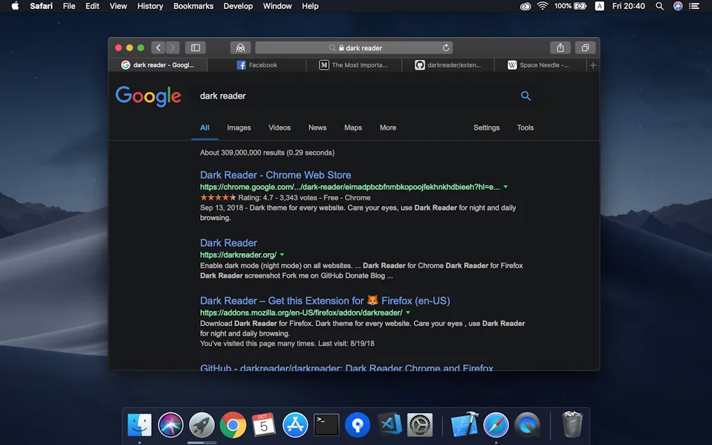This screenshot has height=445, width=712.
Task: Open the Dark Reader - Chrome Web Store link
Action: tap(275, 175)
